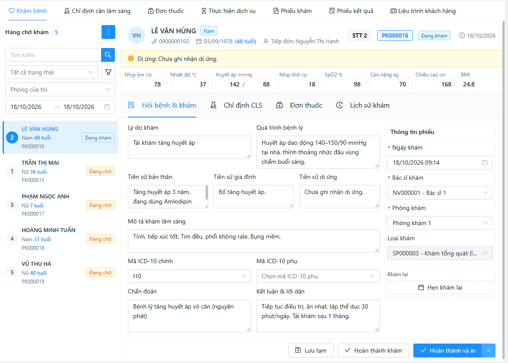Click the Lưu tạm button
The image size is (508, 363).
tap(311, 350)
